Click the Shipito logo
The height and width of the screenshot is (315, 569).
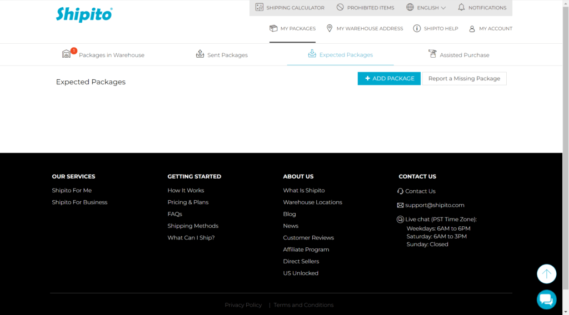click(84, 14)
